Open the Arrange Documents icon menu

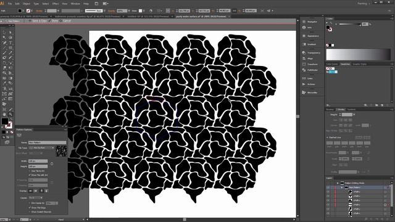pyautogui.click(x=106, y=4)
